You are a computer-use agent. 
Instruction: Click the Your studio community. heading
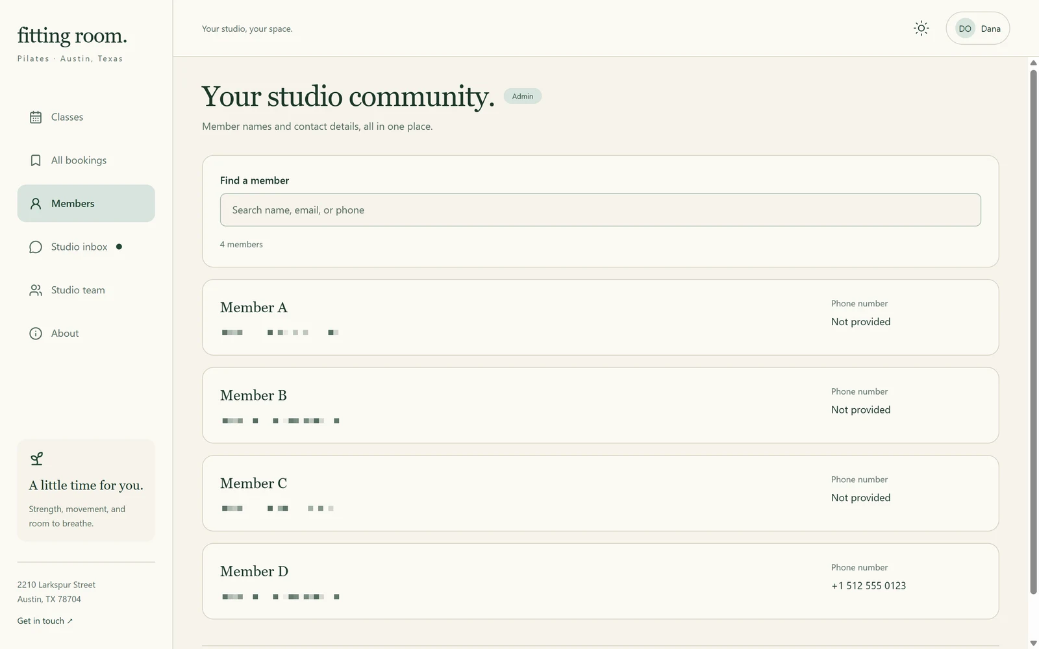pyautogui.click(x=348, y=97)
